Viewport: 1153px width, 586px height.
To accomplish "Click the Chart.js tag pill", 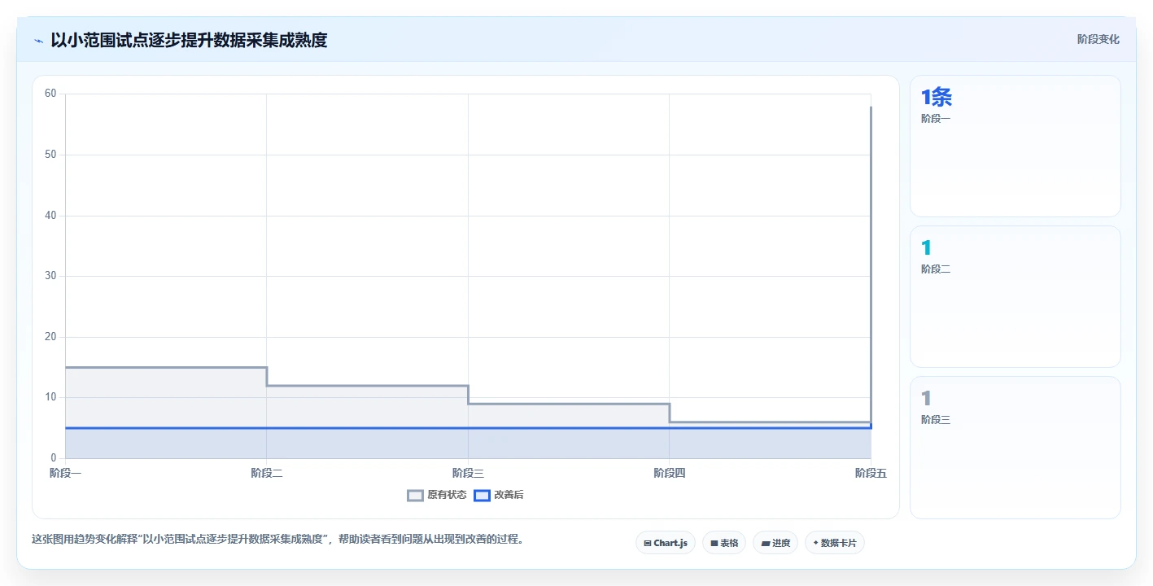I will pyautogui.click(x=666, y=543).
